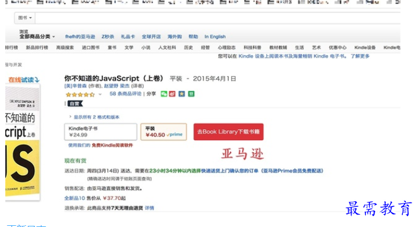417x227 pixels.
Task: Click the 自营 badge
Action: tap(75, 104)
